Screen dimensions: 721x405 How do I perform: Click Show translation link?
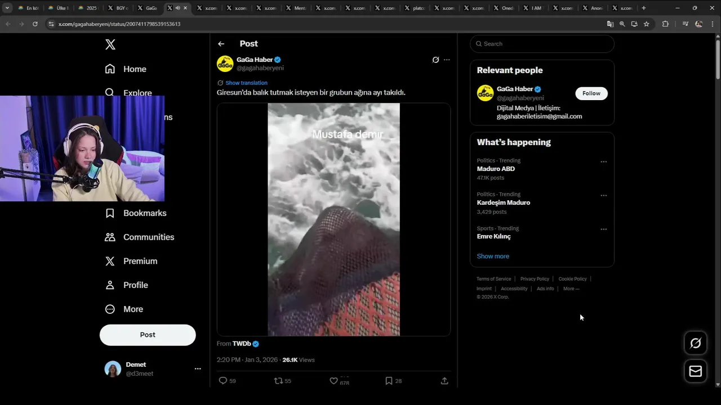coord(246,83)
